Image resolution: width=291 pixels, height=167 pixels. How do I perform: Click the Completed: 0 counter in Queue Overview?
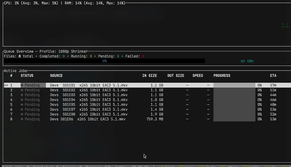[x=52, y=56]
